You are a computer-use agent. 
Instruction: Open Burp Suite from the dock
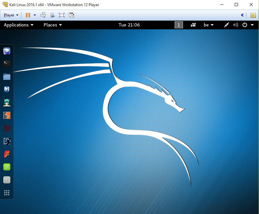[7, 115]
